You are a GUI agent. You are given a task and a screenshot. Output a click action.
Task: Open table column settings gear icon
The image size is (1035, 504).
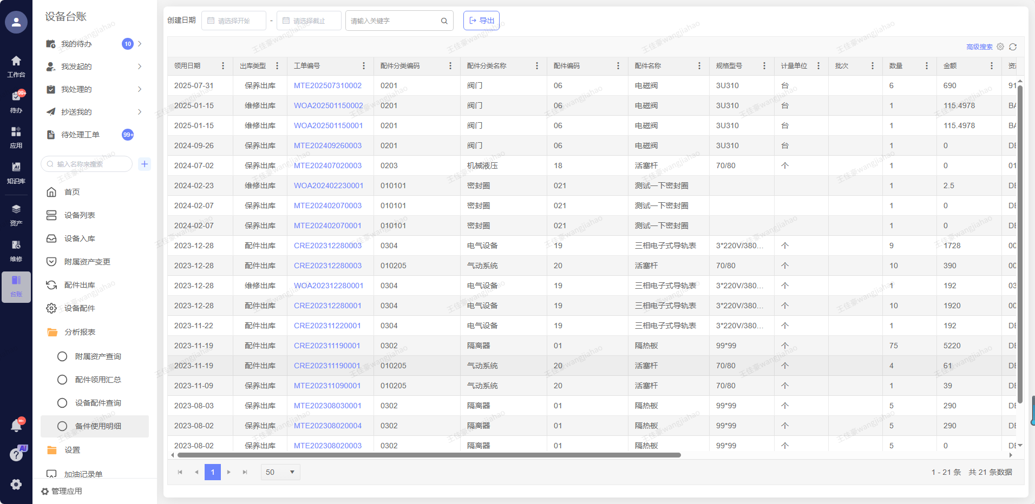tap(1000, 47)
